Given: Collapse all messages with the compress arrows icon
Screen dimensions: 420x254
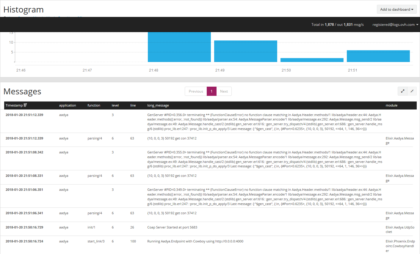Looking at the screenshot, I should [412, 91].
